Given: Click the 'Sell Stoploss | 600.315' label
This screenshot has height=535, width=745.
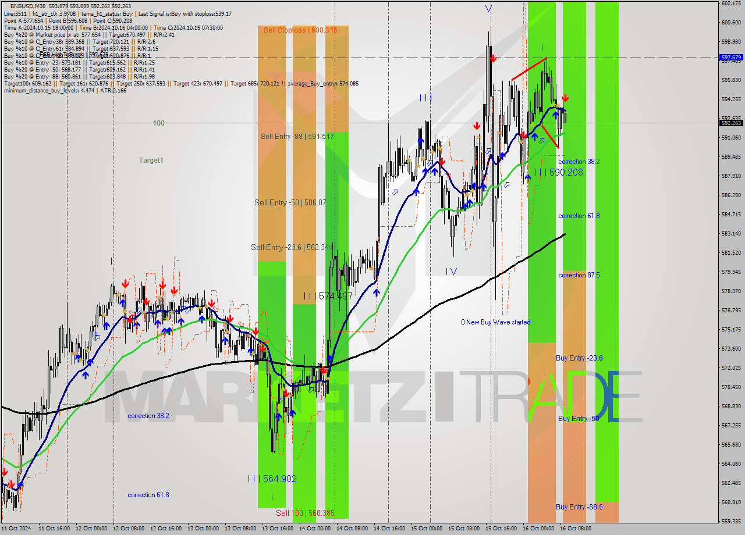Looking at the screenshot, I should (300, 30).
